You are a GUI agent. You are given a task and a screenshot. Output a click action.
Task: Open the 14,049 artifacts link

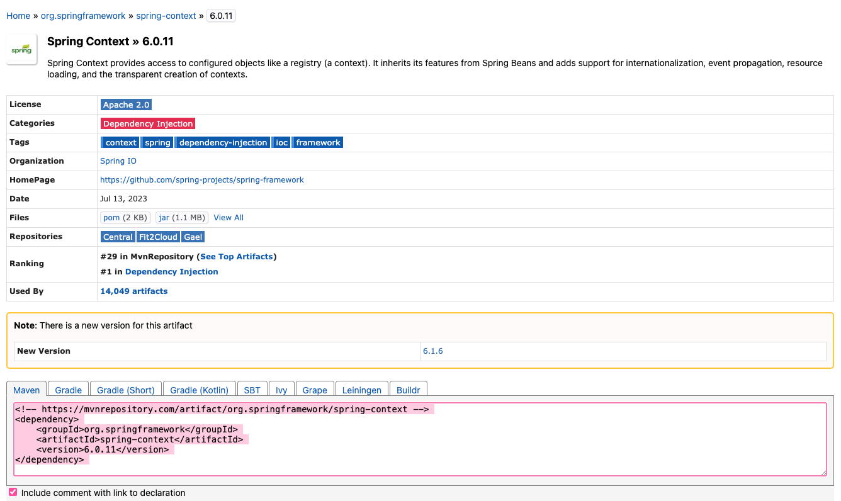(134, 291)
